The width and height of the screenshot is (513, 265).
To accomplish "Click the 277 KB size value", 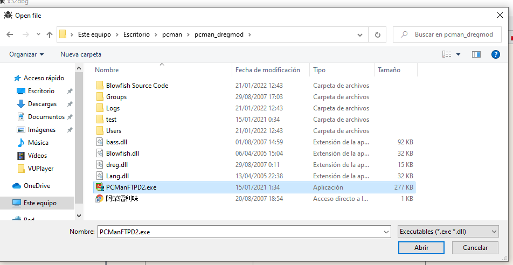I will tap(404, 187).
